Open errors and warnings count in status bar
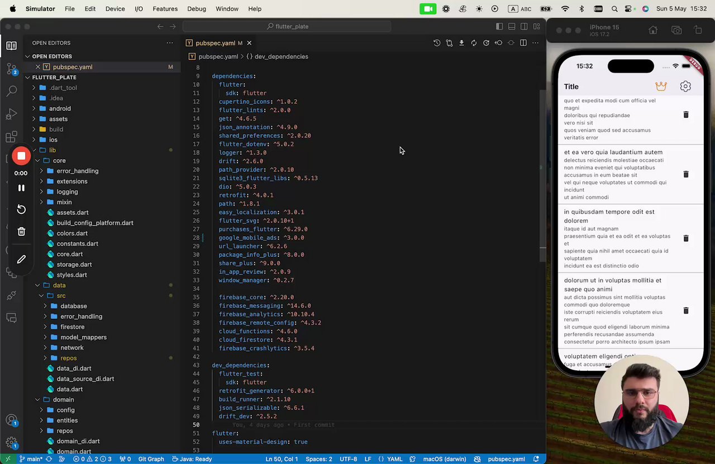Viewport: 715px width, 464px height. point(92,459)
